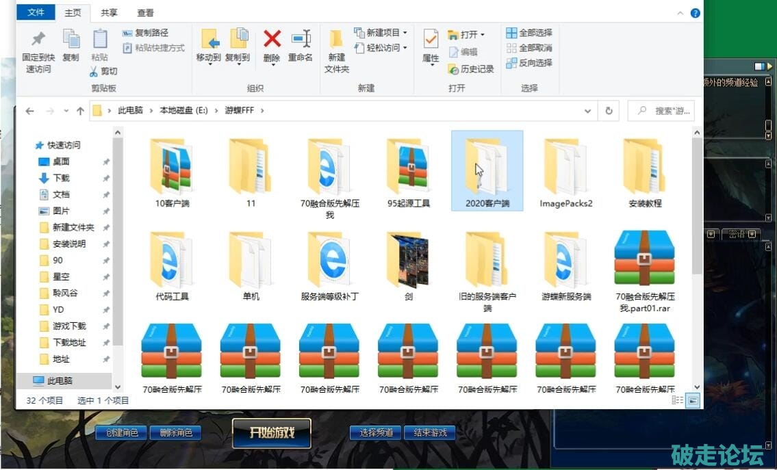Click 历史记录 (History) icon in ribbon
Image resolution: width=777 pixels, height=470 pixels.
(471, 69)
